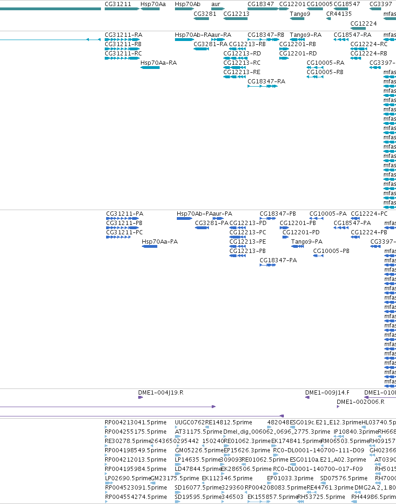
Task: Select the CG18347-PA protein label
Action: click(x=278, y=260)
